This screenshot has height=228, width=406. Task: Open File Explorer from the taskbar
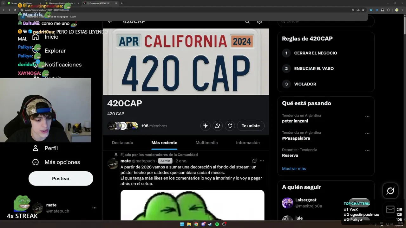click(189, 224)
